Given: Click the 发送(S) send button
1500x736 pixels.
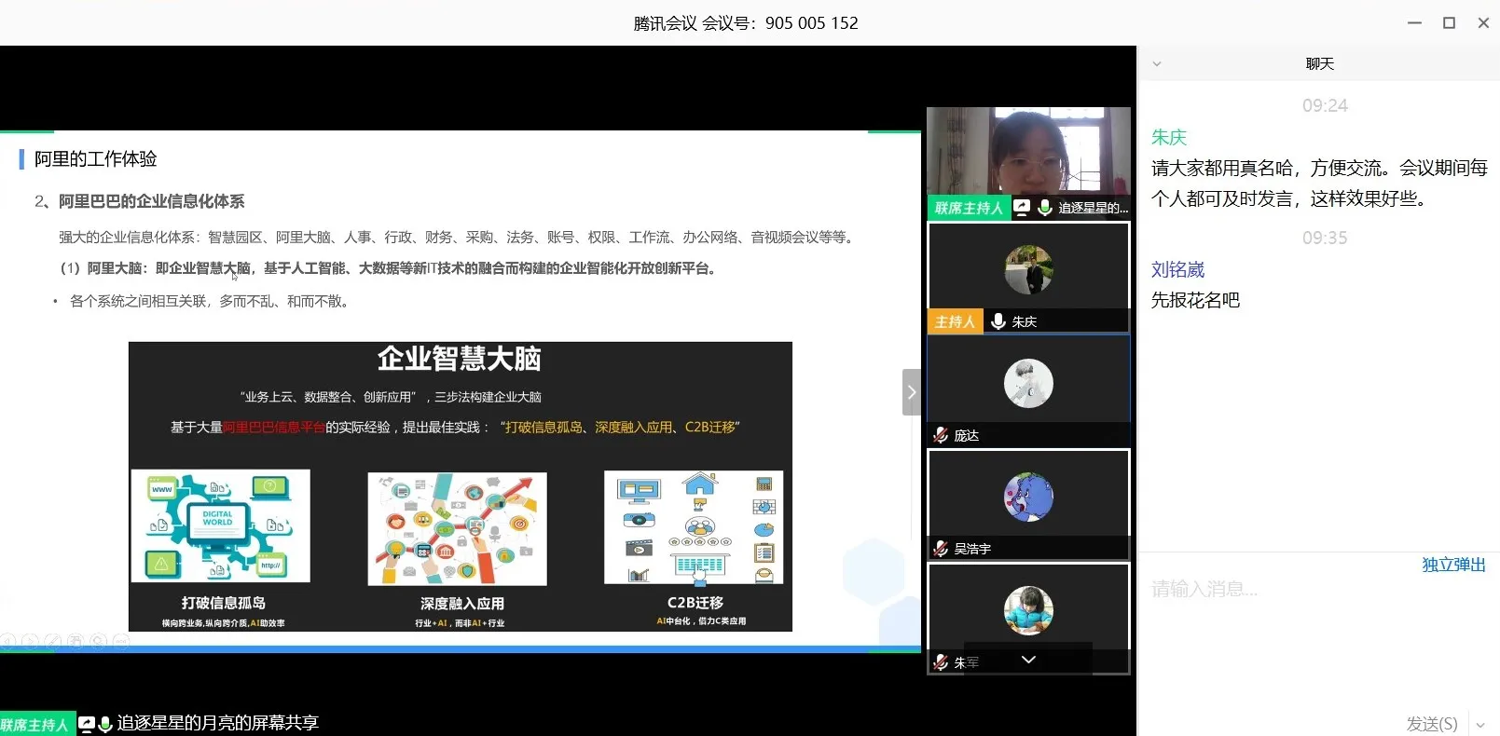Looking at the screenshot, I should (x=1431, y=724).
